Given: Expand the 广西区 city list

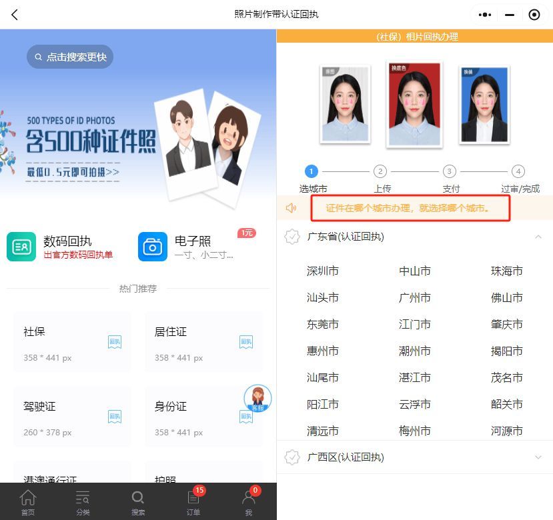Looking at the screenshot, I should pyautogui.click(x=538, y=457).
